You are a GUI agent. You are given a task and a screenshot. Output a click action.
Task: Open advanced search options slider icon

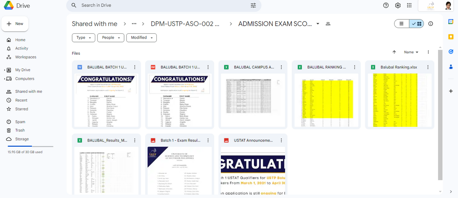tap(253, 5)
